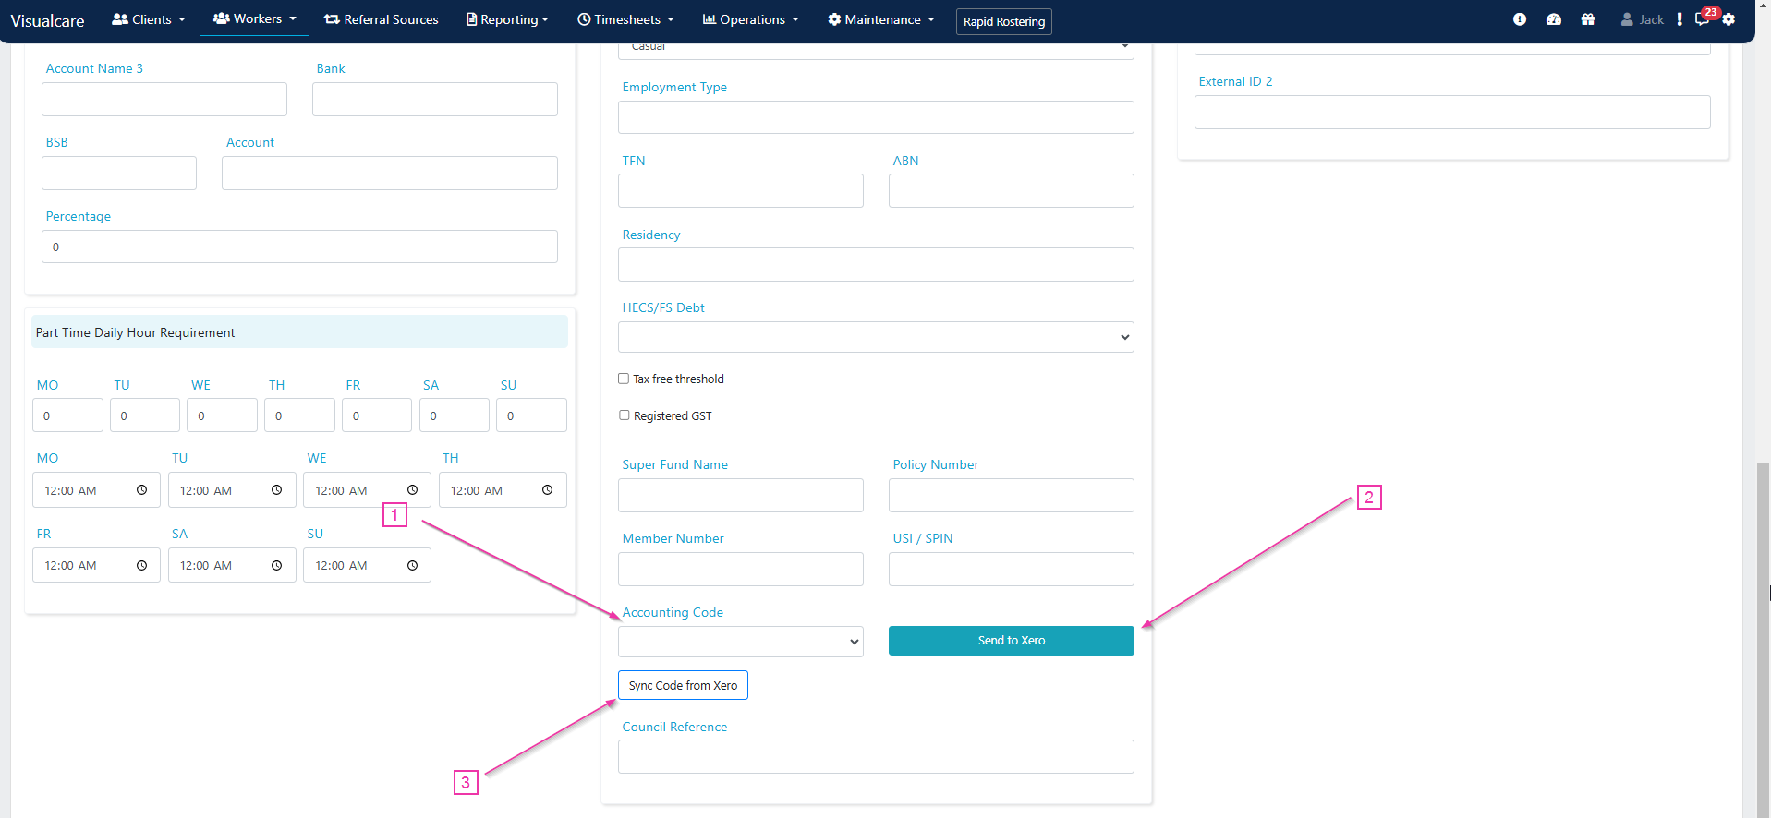Click the FR daily hours field
Image resolution: width=1771 pixels, height=818 pixels.
[x=377, y=415]
